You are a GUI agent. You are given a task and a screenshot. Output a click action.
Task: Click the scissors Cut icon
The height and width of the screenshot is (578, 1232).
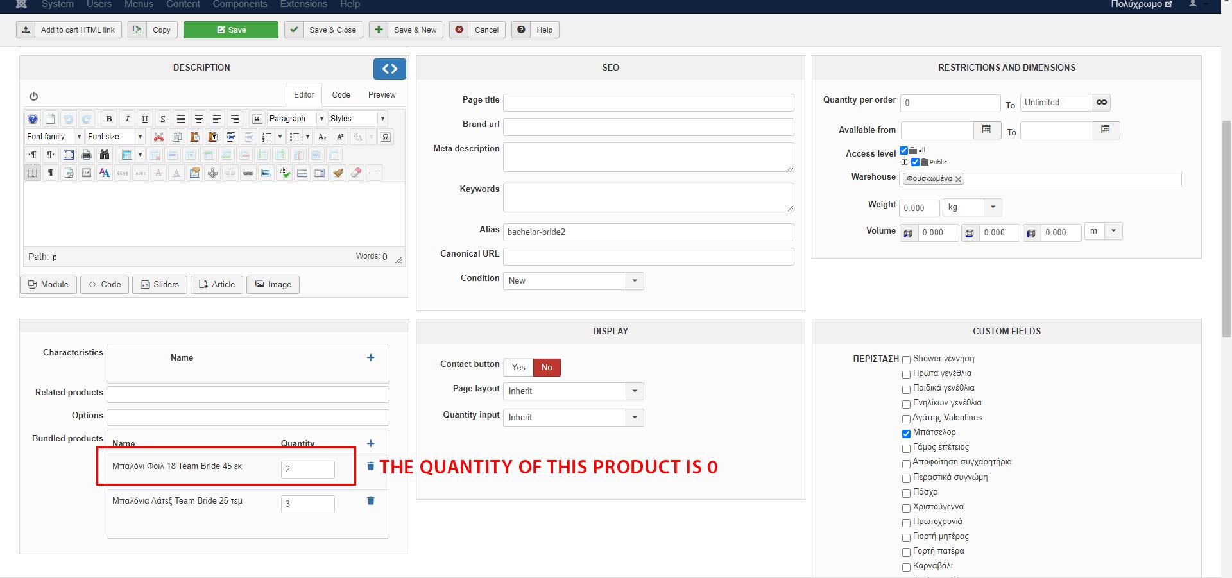tap(158, 137)
